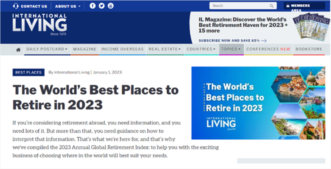Click the arrow after Save 65%
Screen dimensions: 331x169
tap(264, 41)
